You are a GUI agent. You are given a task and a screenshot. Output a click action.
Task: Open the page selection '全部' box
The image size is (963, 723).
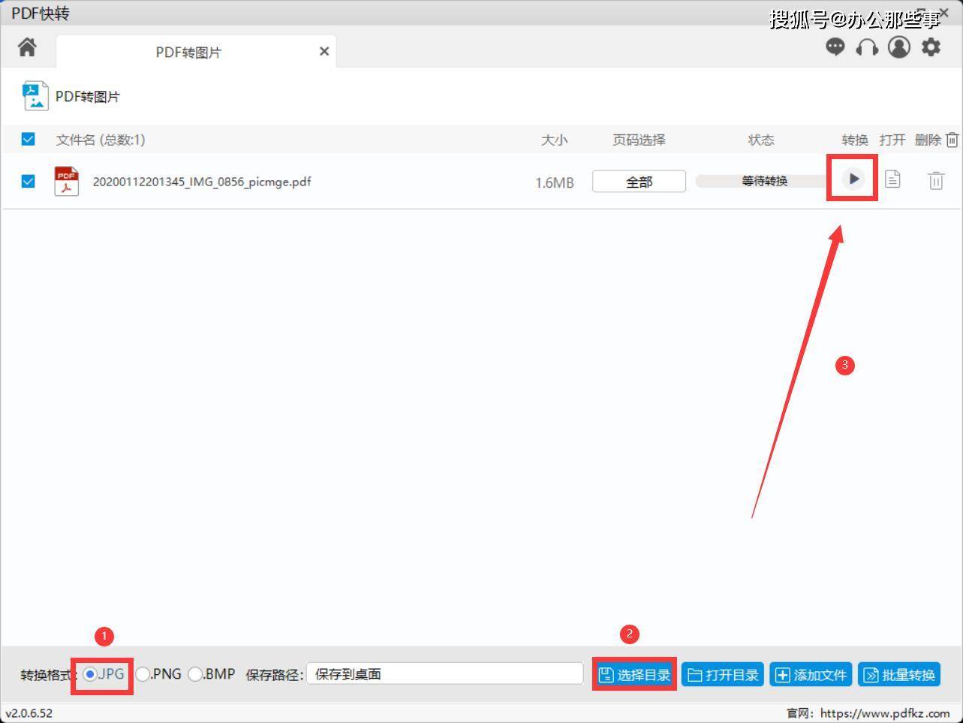[x=639, y=182]
